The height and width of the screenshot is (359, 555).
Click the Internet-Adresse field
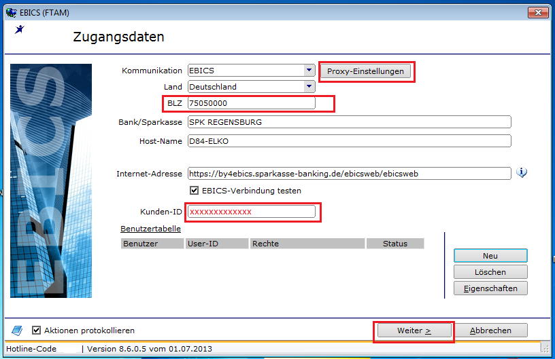pos(350,174)
